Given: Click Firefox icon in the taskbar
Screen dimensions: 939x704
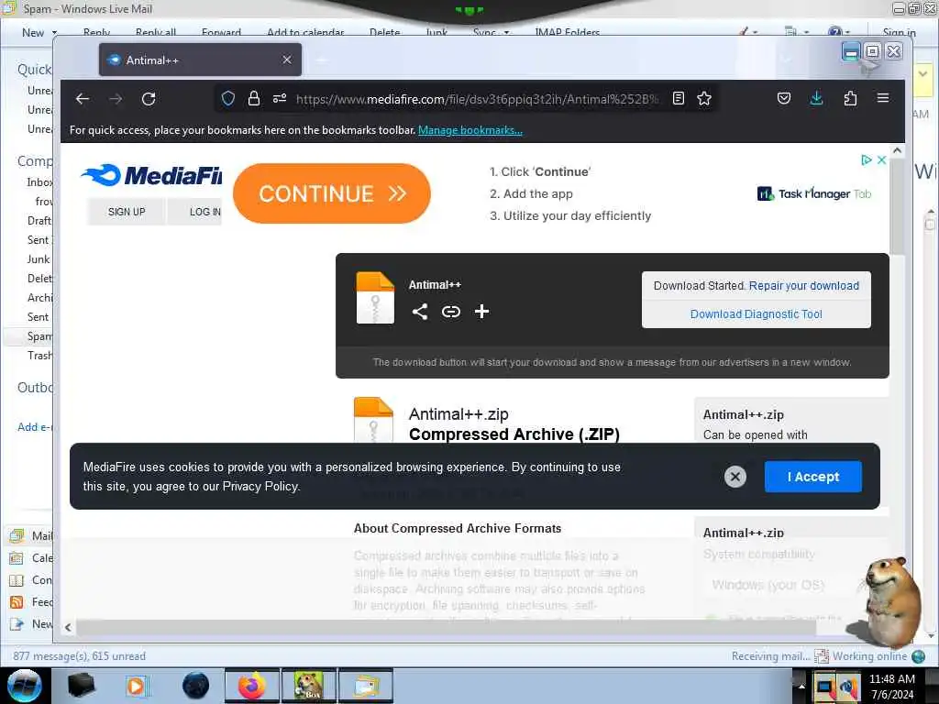Looking at the screenshot, I should 251,686.
